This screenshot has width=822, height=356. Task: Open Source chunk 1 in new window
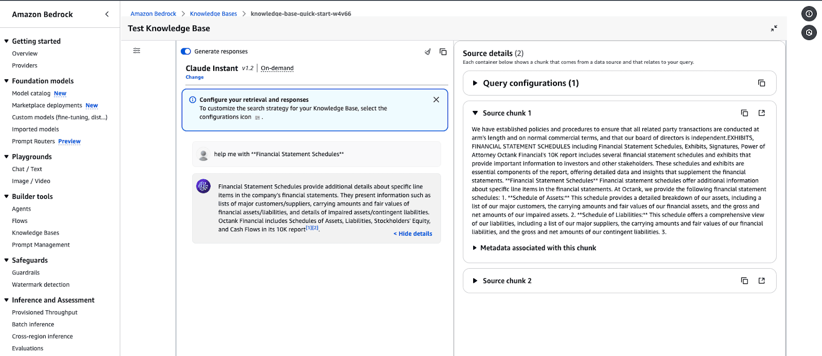point(761,113)
